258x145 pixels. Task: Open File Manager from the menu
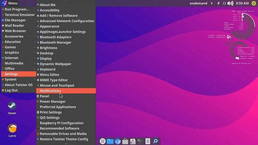click(x=19, y=20)
